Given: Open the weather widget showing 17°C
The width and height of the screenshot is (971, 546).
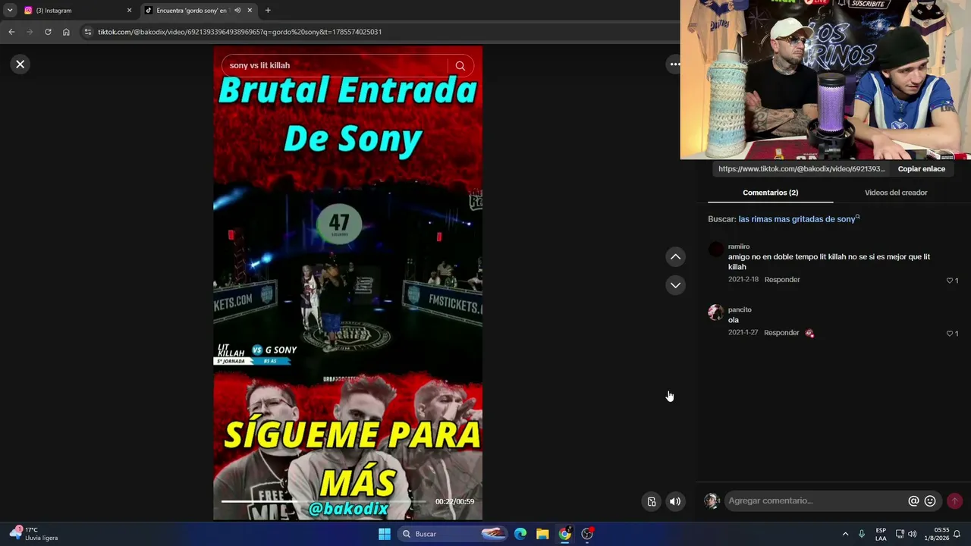Looking at the screenshot, I should click(x=34, y=534).
